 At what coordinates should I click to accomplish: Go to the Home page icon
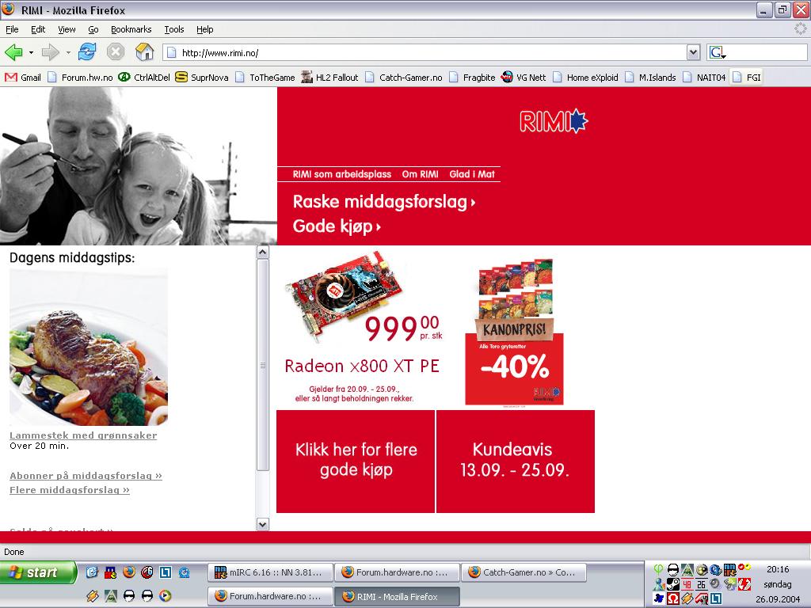pos(144,51)
